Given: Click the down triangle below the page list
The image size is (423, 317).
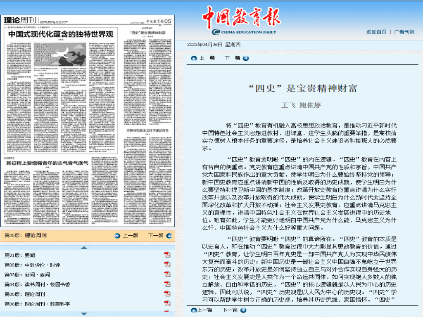Looking at the screenshot, I should tap(84, 314).
